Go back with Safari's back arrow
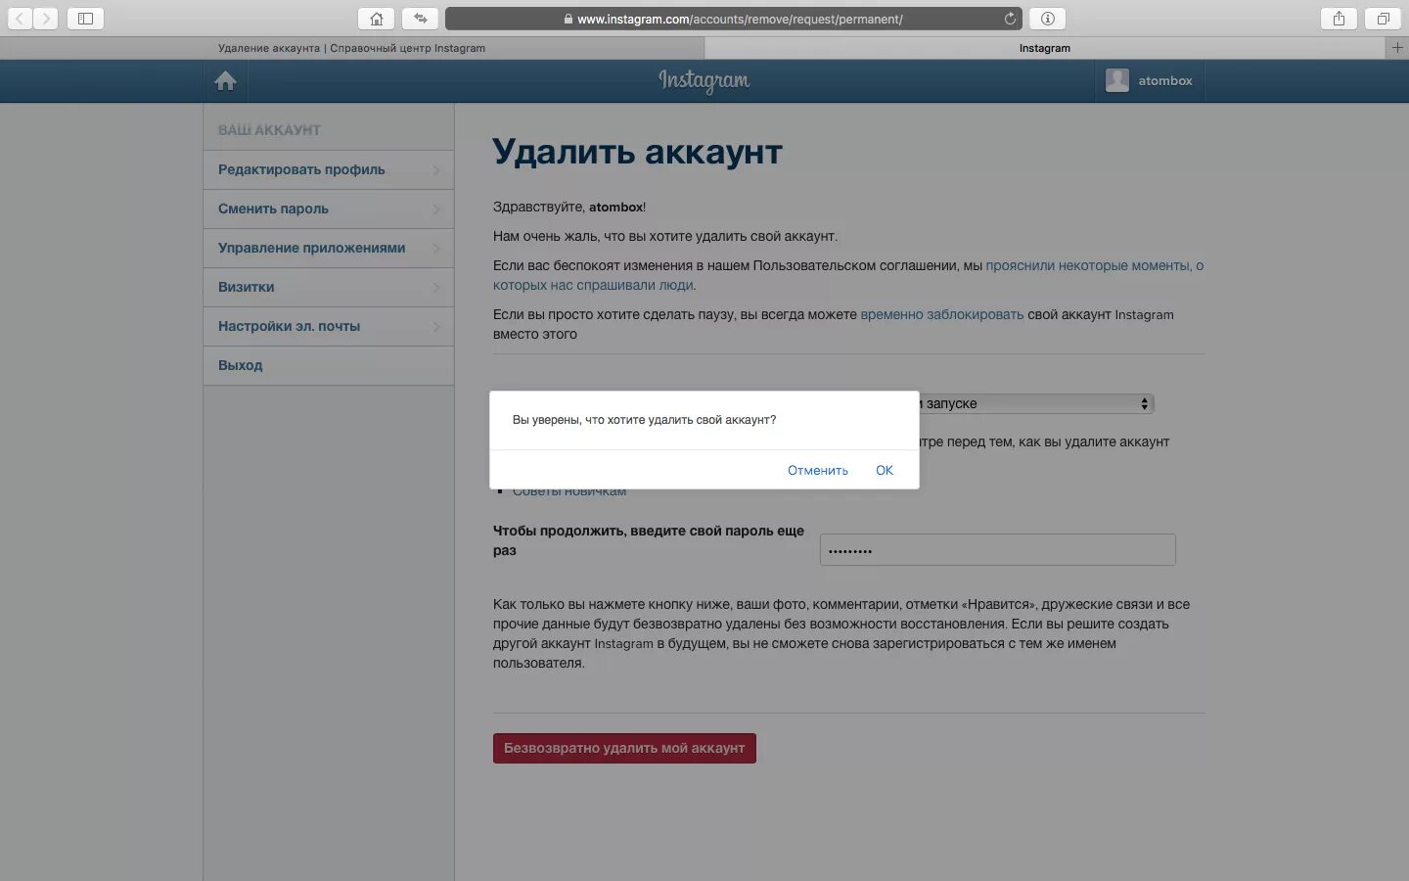The image size is (1409, 881). click(x=20, y=19)
